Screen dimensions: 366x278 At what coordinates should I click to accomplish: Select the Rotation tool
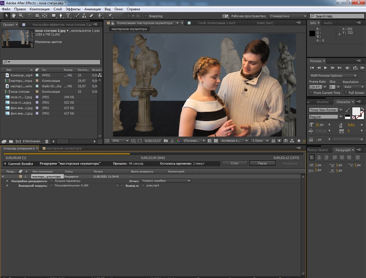point(30,16)
